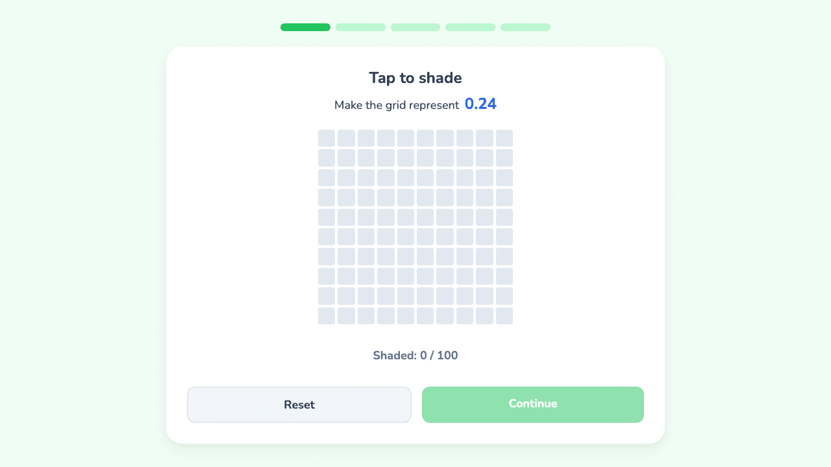Select the last progress segment
This screenshot has height=467, width=831.
[525, 27]
